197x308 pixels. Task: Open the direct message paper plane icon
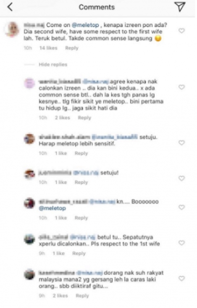[x=180, y=7]
